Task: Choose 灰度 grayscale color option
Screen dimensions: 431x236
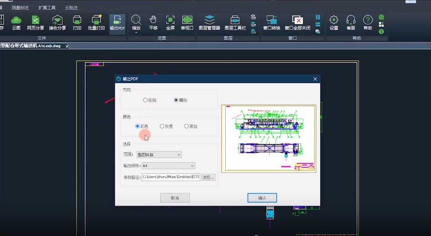Action: point(162,126)
